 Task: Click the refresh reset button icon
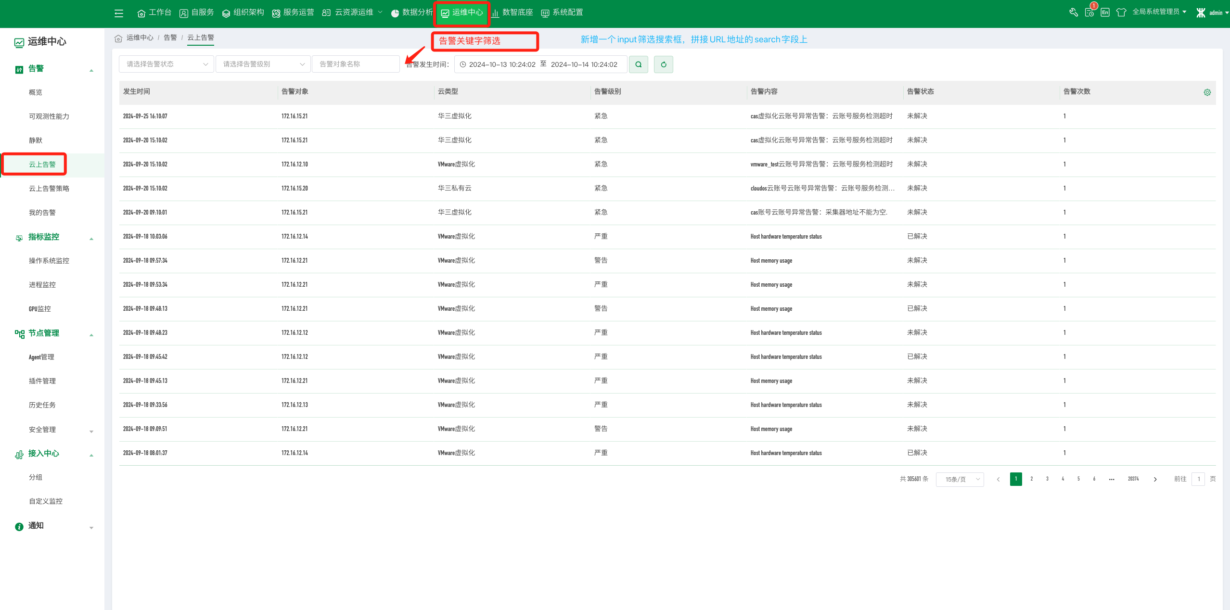(x=663, y=64)
